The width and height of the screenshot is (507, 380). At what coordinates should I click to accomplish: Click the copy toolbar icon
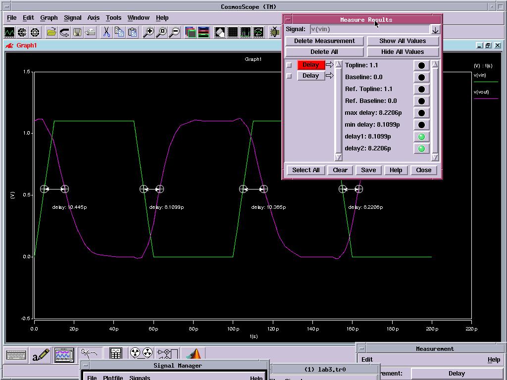coord(119,32)
